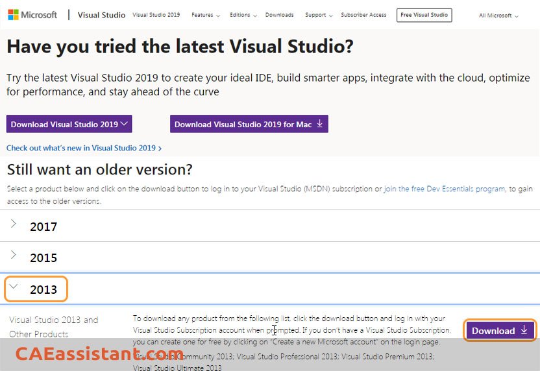540x371 pixels.
Task: Expand the Editions menu
Action: 243,15
